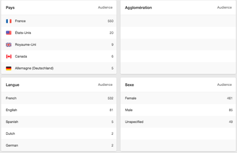Viewport: 237px width, 153px height.
Task: Sort by Audience in Pays panel
Action: pyautogui.click(x=105, y=8)
